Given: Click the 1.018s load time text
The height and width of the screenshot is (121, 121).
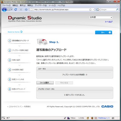Looking at the screenshot, I should click(x=81, y=118).
